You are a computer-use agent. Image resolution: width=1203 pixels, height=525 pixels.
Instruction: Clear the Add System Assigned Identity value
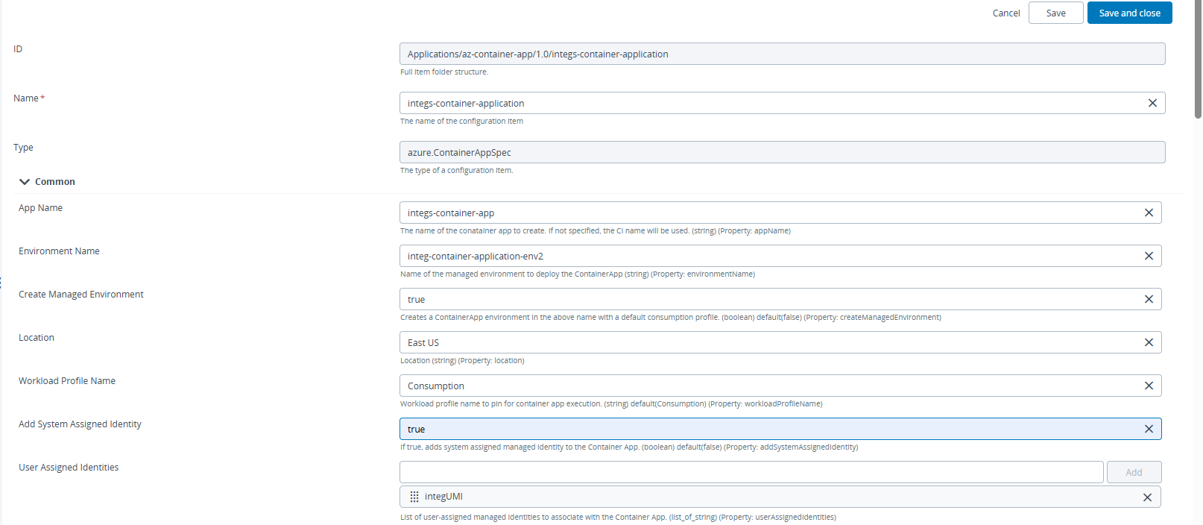(1149, 429)
